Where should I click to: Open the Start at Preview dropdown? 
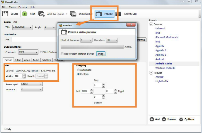pyautogui.click(x=86, y=40)
